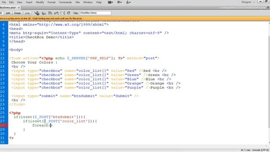Viewport: 270px width, 152px height.
Task: Click the W3C validation icon
Action: click(x=56, y=13)
